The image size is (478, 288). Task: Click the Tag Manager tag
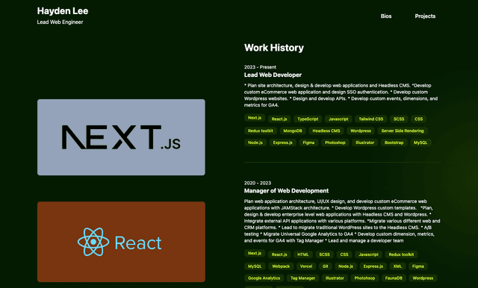302,278
